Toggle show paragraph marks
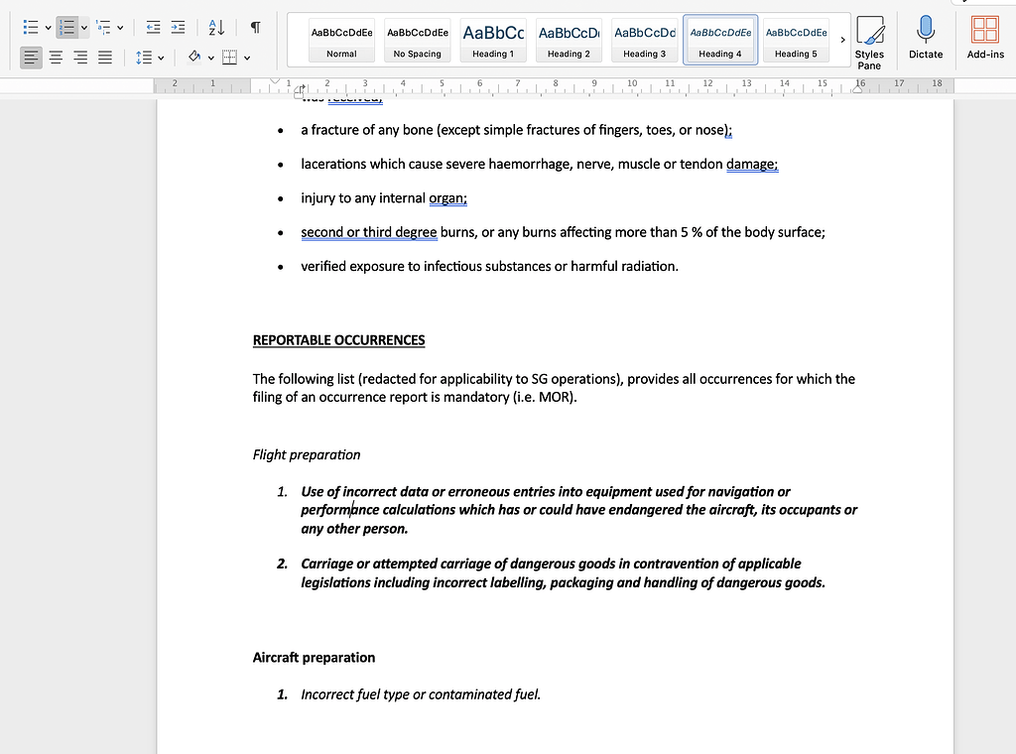1016x754 pixels. (x=255, y=27)
